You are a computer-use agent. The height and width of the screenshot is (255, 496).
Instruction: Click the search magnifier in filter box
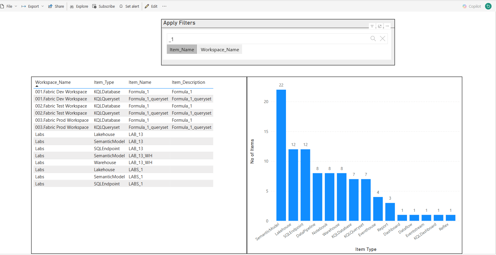coord(373,39)
